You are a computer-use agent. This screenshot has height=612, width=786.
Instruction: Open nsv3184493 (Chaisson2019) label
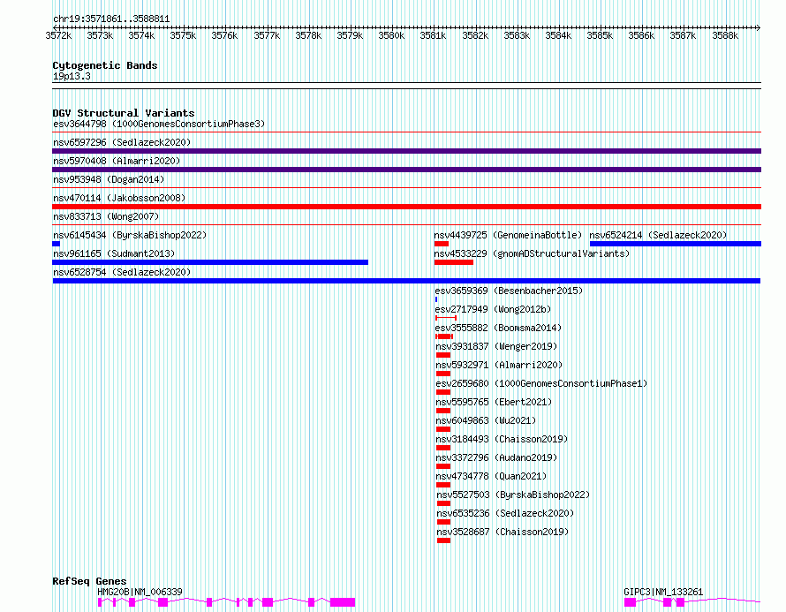tap(502, 439)
